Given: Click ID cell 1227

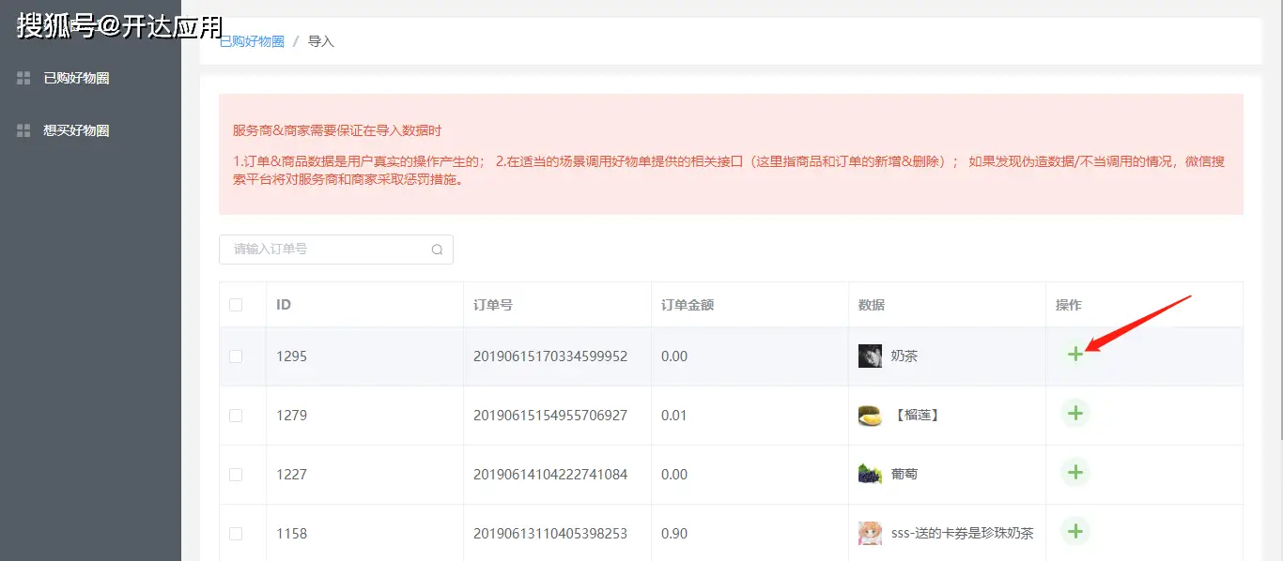Looking at the screenshot, I should tap(292, 475).
